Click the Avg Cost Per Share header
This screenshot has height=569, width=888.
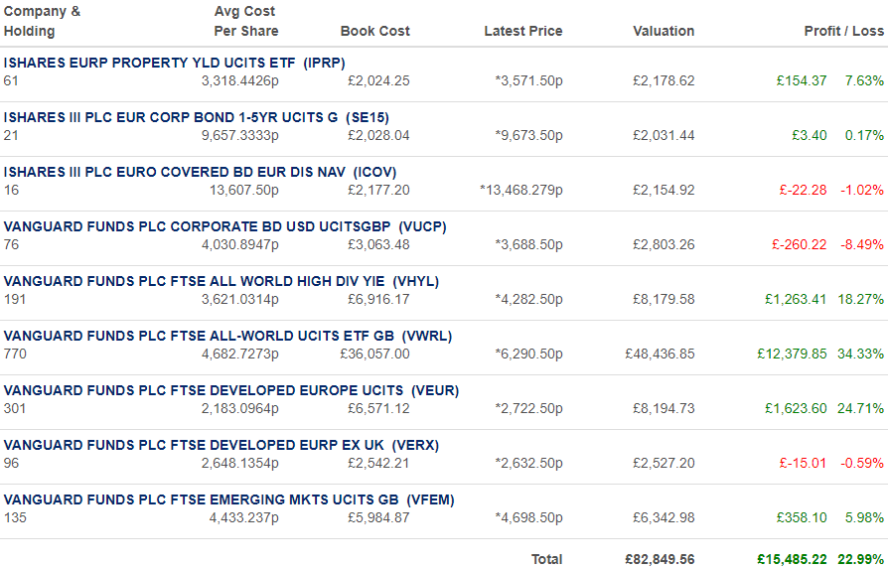click(245, 22)
